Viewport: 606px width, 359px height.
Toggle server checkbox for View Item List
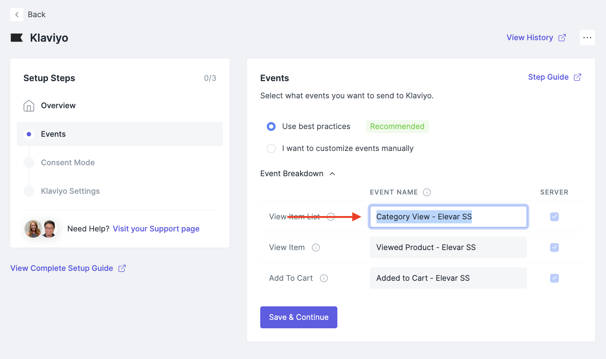click(x=554, y=217)
